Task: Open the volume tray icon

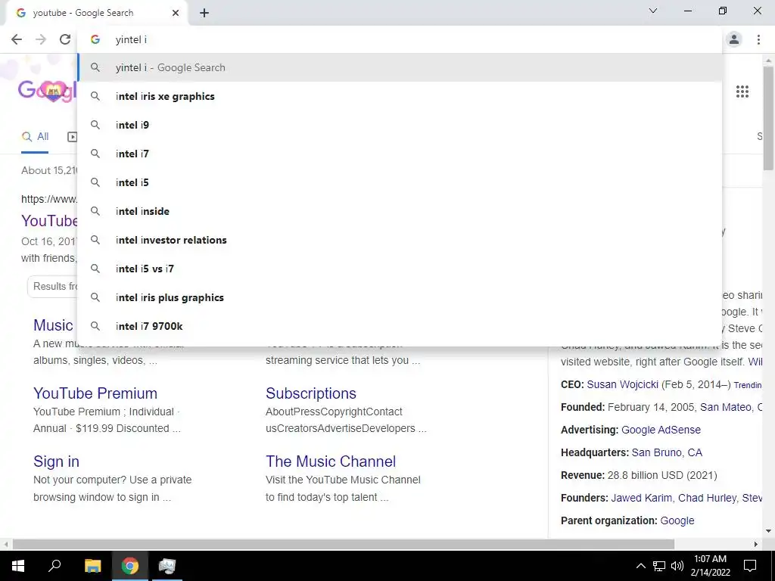Action: (x=677, y=566)
